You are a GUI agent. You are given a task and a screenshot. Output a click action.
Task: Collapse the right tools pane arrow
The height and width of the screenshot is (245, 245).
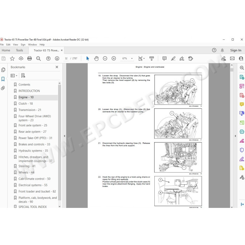235,136
